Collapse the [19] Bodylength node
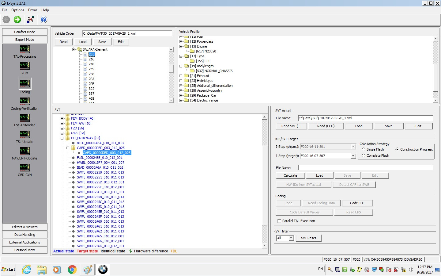The width and height of the screenshot is (441, 276). tap(181, 66)
